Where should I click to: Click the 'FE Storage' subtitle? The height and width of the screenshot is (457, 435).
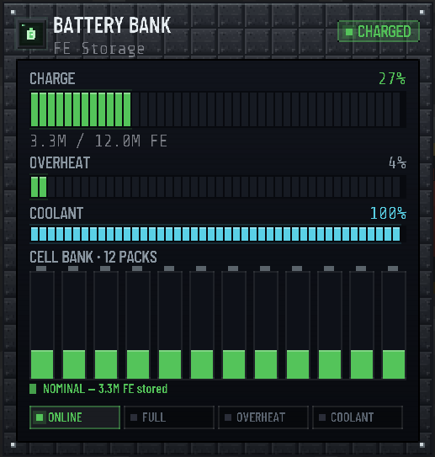click(99, 48)
